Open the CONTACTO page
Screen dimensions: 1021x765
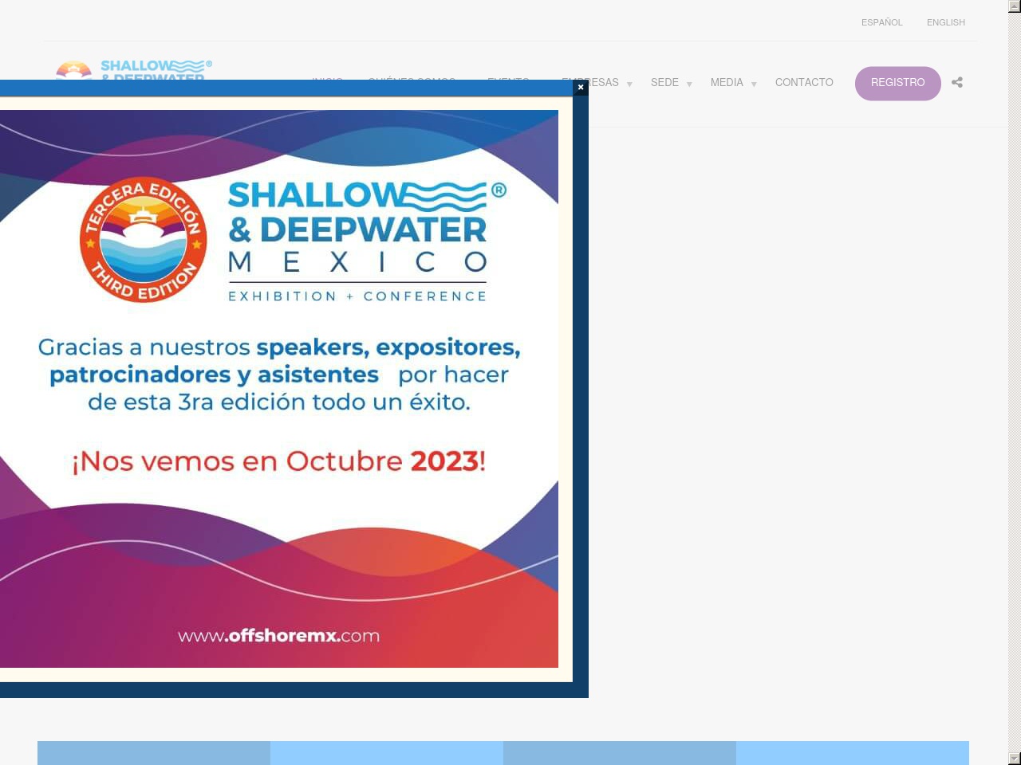[804, 83]
